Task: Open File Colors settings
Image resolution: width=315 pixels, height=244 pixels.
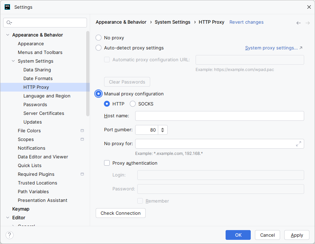Action: [29, 131]
